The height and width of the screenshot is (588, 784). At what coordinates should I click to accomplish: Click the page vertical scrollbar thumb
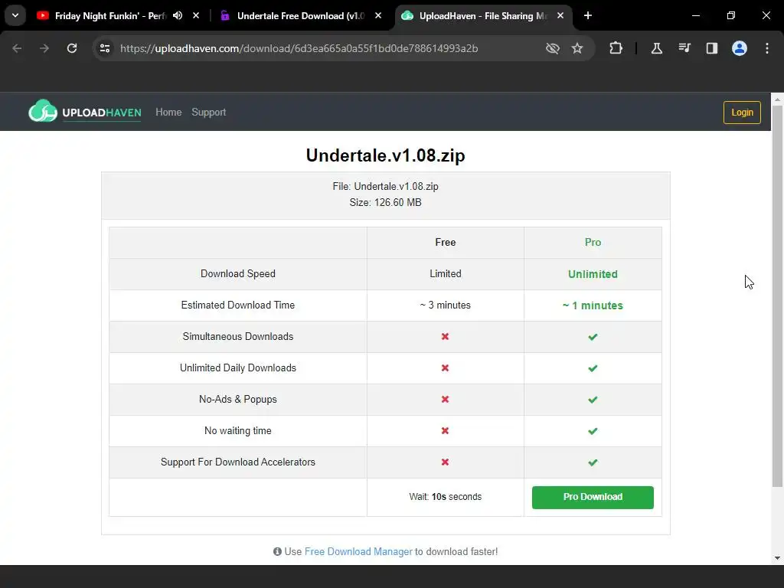coord(778,295)
